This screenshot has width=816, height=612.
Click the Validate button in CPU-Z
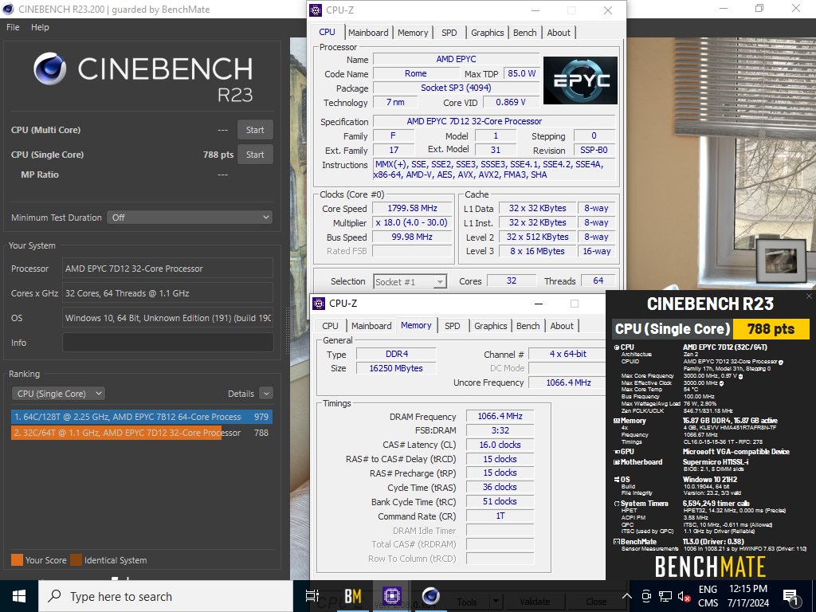[535, 602]
